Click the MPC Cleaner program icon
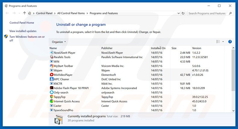The height and width of the screenshot is (129, 238). coord(52,79)
